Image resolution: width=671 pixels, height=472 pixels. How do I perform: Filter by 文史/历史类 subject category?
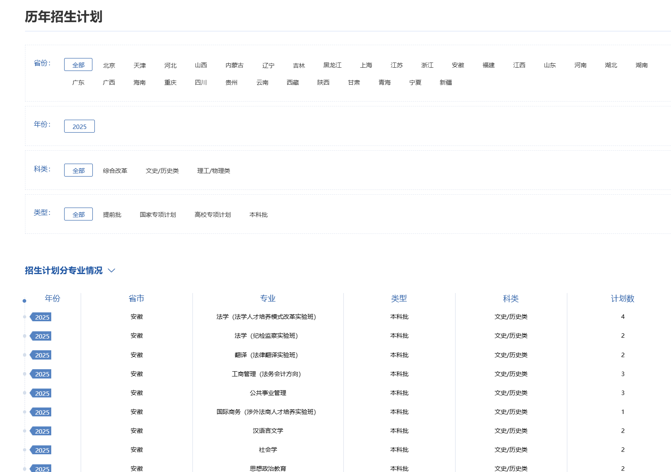pos(162,171)
